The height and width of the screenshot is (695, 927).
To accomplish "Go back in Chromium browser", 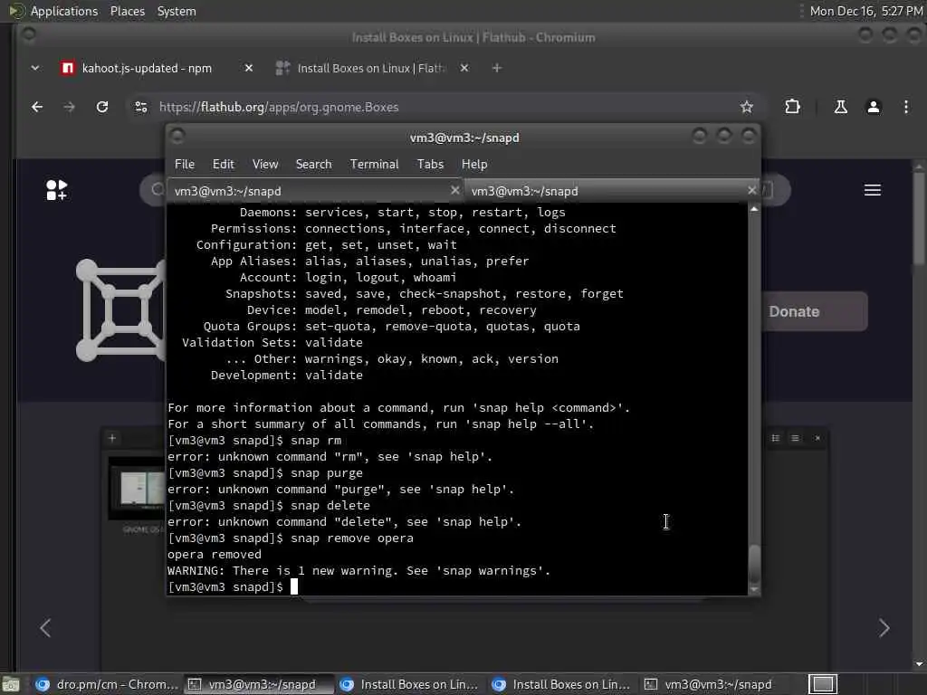I will point(37,107).
